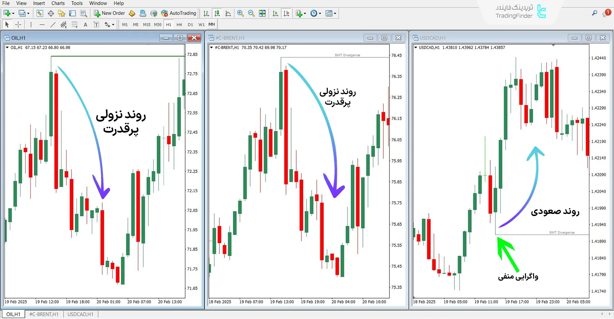Select the Fibonacci retracement tool
Viewport: 614px width, 319px height.
(x=75, y=25)
